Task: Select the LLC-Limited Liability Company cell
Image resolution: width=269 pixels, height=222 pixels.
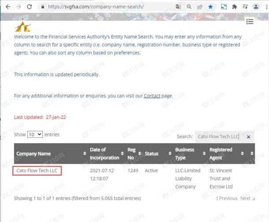Action: [188, 178]
